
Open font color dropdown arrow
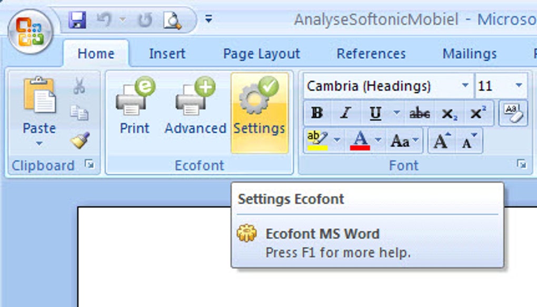coord(378,140)
